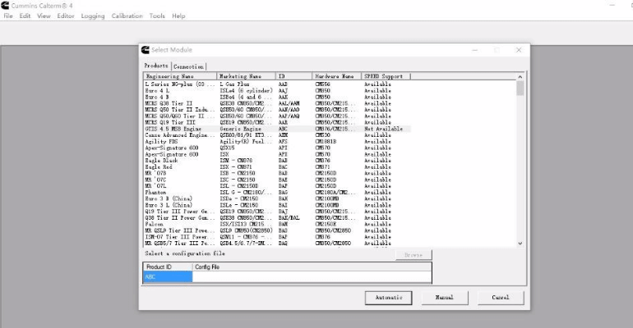Viewport: 633px width, 328px height.
Task: Select the MR '07L row
Action: [277, 186]
